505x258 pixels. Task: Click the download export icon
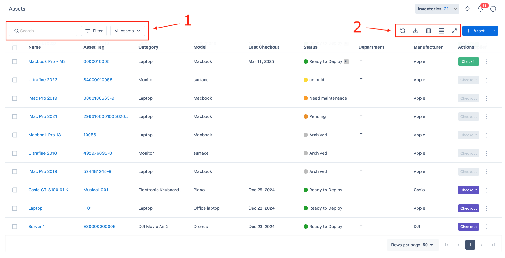pos(416,31)
